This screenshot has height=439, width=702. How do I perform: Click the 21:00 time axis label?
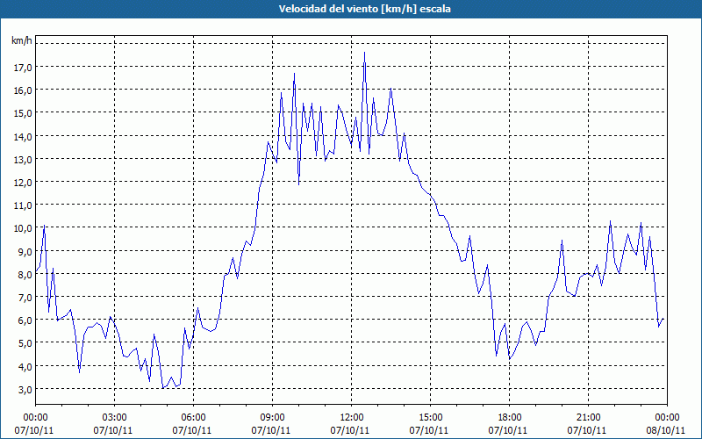coord(588,418)
